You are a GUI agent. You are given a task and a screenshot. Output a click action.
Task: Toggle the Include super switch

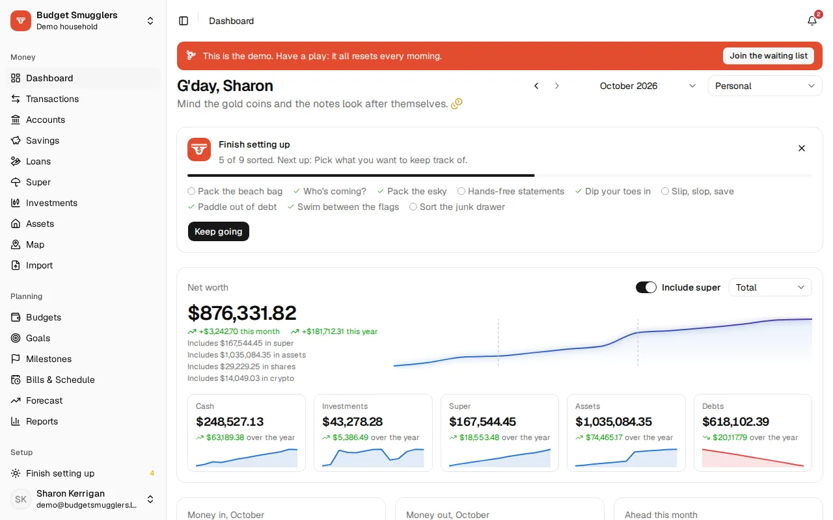point(646,287)
